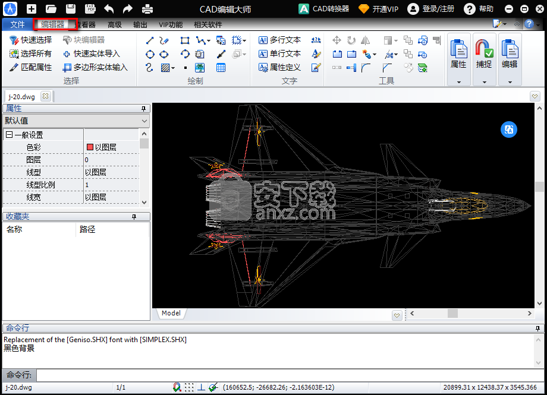The image size is (547, 395).
Task: Select the Point draw tool
Action: click(x=186, y=68)
